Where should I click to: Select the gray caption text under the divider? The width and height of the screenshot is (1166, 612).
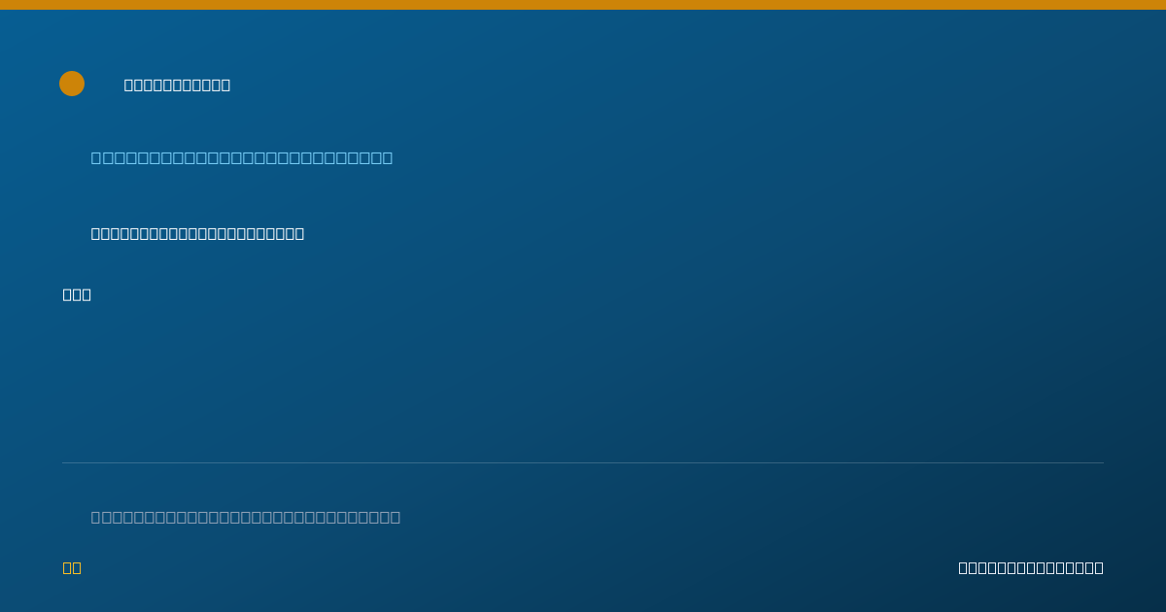(x=246, y=517)
